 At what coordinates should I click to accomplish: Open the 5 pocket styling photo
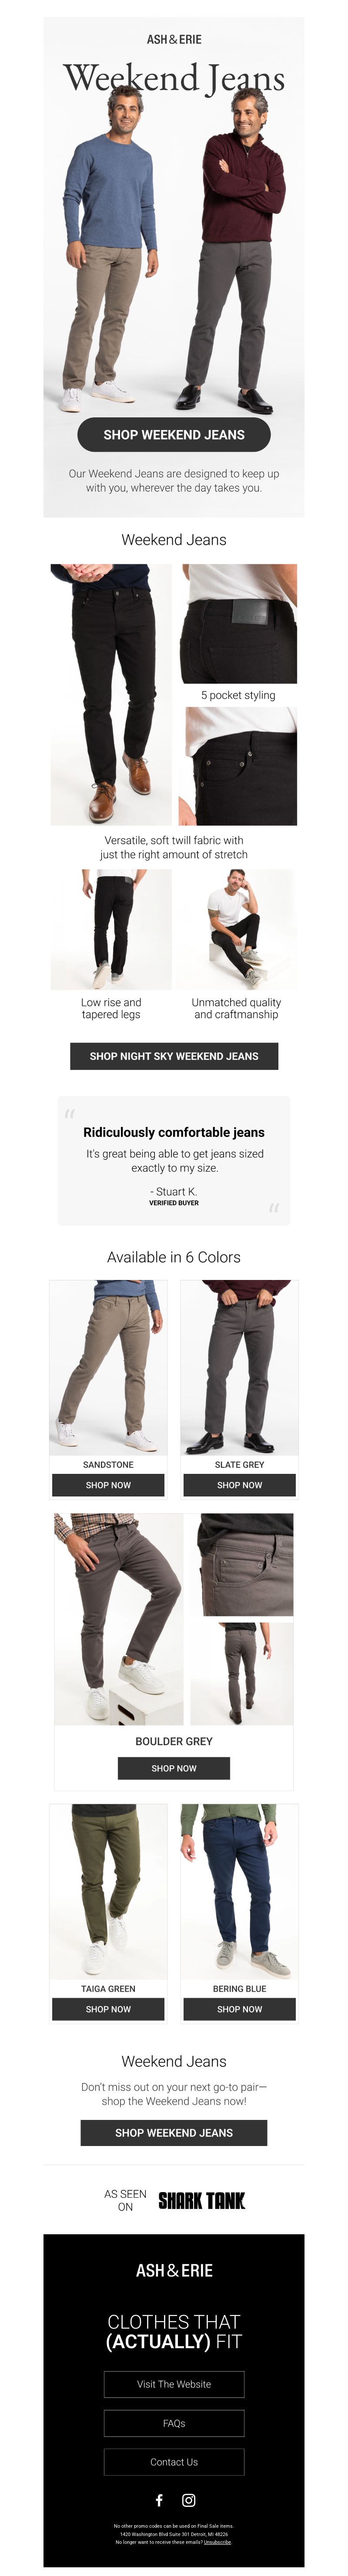(x=238, y=624)
